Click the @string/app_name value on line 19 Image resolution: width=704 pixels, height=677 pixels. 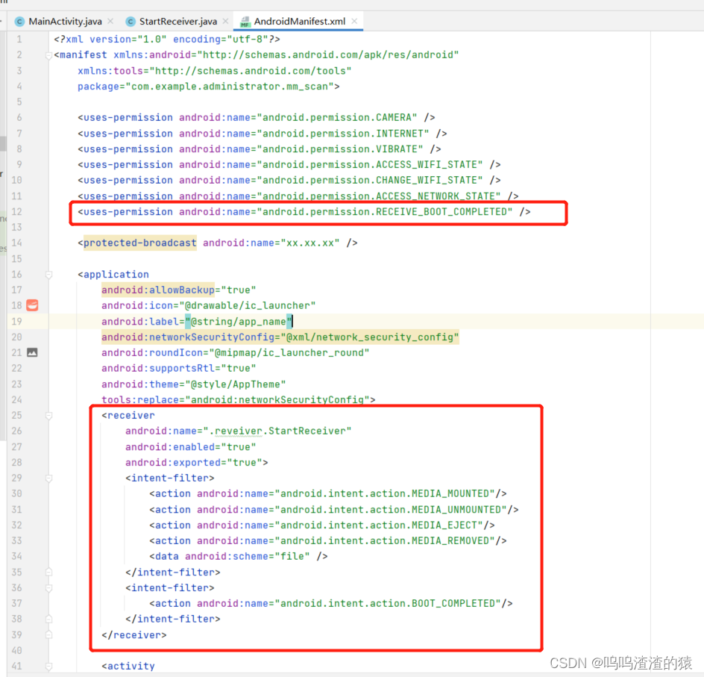pos(239,322)
